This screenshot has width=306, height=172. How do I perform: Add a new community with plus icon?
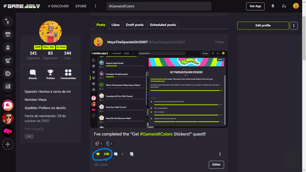click(8, 144)
